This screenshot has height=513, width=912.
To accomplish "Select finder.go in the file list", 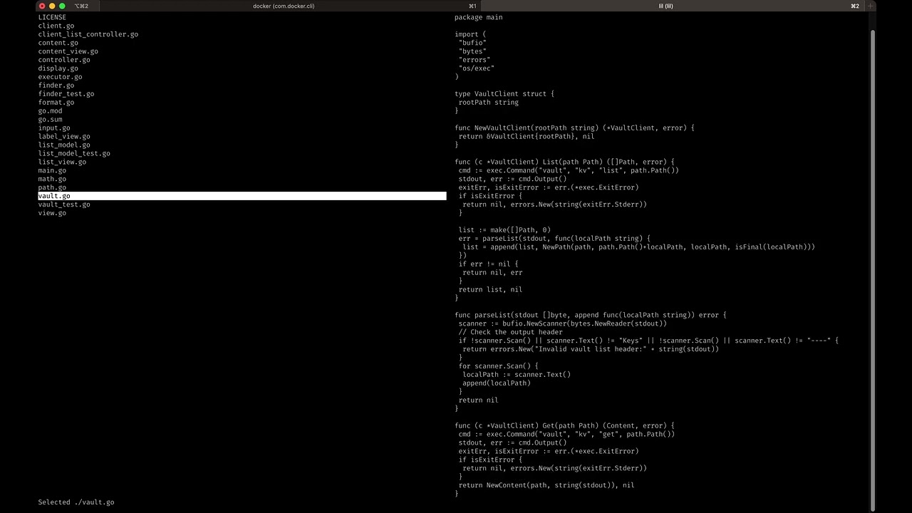I will pos(56,85).
